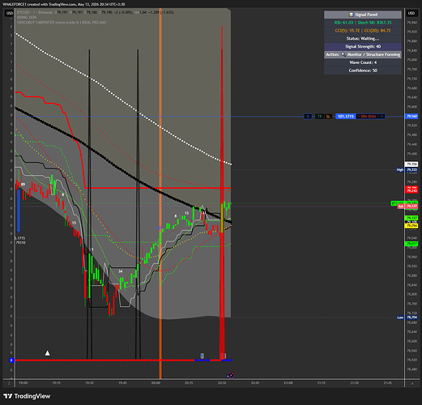The width and height of the screenshot is (422, 405).
Task: Click the blue 79,560 price label on the scale
Action: point(411,117)
